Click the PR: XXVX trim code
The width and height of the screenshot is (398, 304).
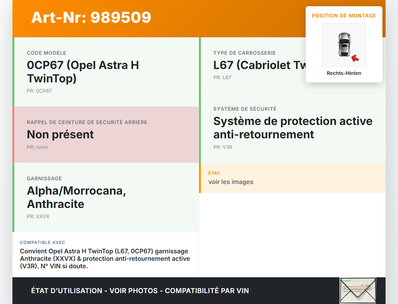click(38, 217)
